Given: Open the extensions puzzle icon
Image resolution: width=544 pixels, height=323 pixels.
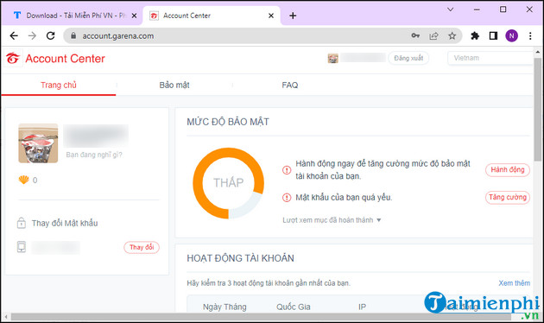Looking at the screenshot, I should 475,35.
